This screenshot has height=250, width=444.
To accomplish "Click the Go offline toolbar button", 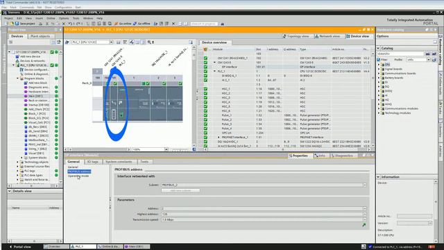I will coord(142,24).
